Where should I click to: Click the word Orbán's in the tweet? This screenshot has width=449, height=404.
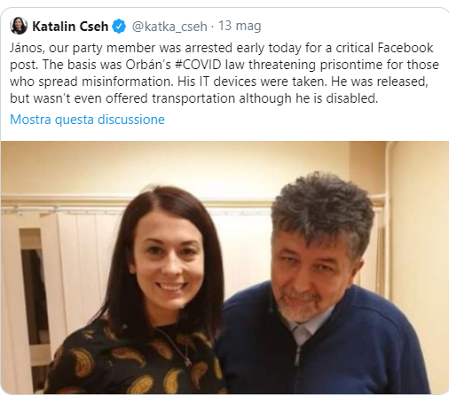[x=148, y=65]
